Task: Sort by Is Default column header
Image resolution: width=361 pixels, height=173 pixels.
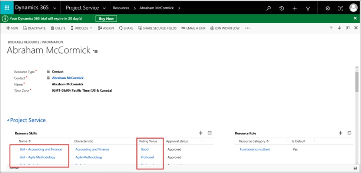Action: [x=299, y=141]
